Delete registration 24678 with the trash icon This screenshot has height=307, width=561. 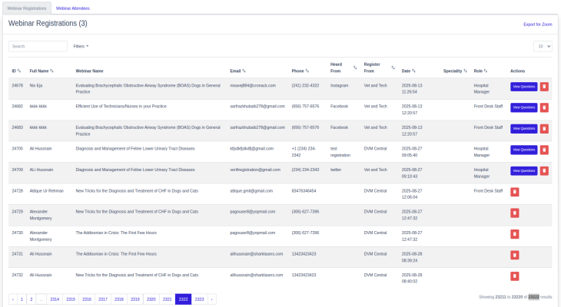pos(544,87)
